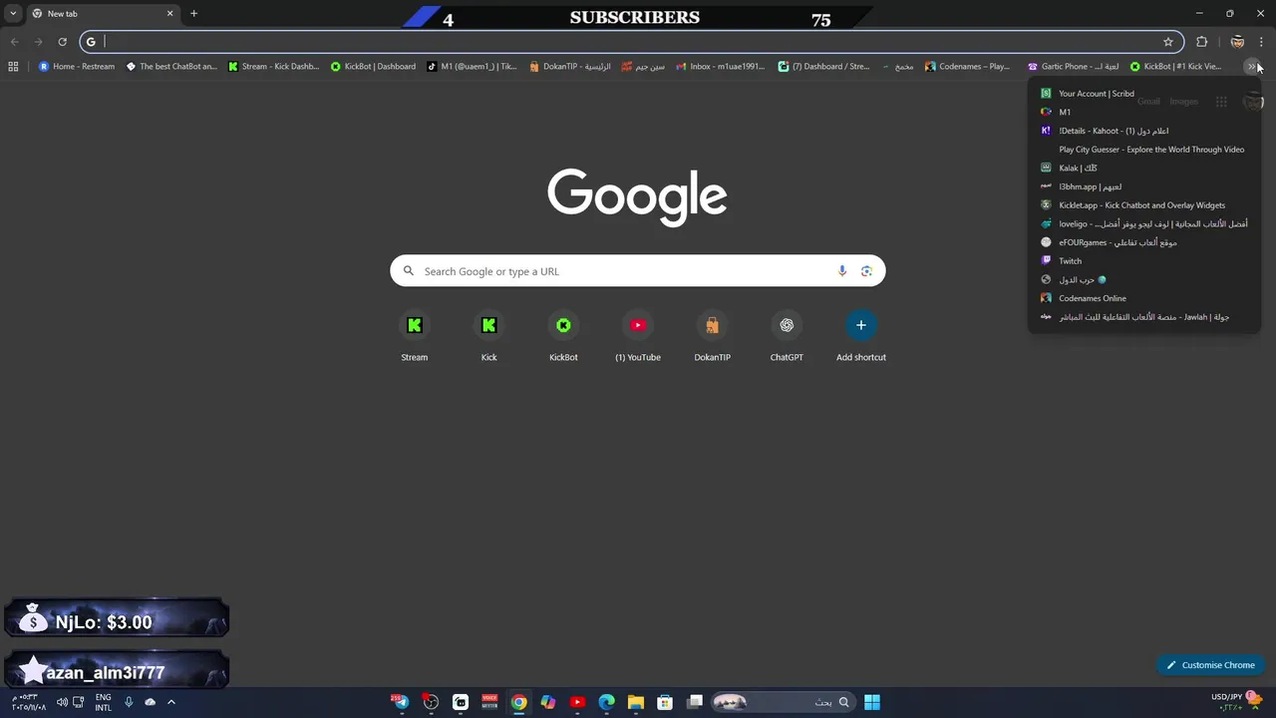
Task: Open the Inbox mail bookmark
Action: click(x=720, y=67)
